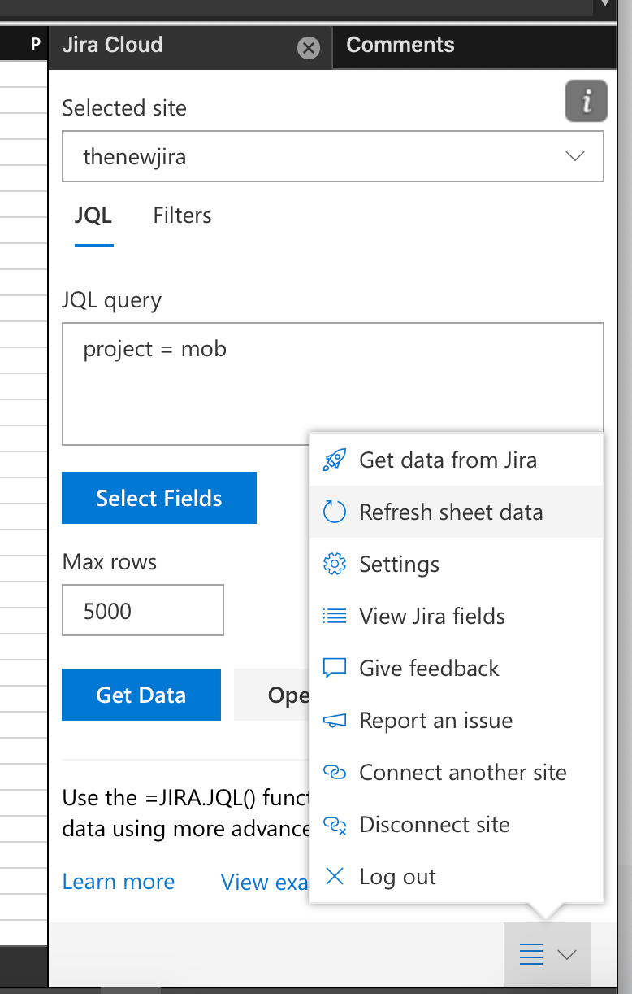Expand the thenewjira site selector arrow
The width and height of the screenshot is (632, 994).
coord(575,156)
